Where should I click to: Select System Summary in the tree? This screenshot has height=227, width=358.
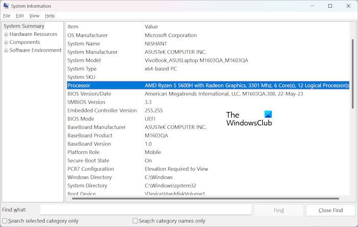pos(24,26)
